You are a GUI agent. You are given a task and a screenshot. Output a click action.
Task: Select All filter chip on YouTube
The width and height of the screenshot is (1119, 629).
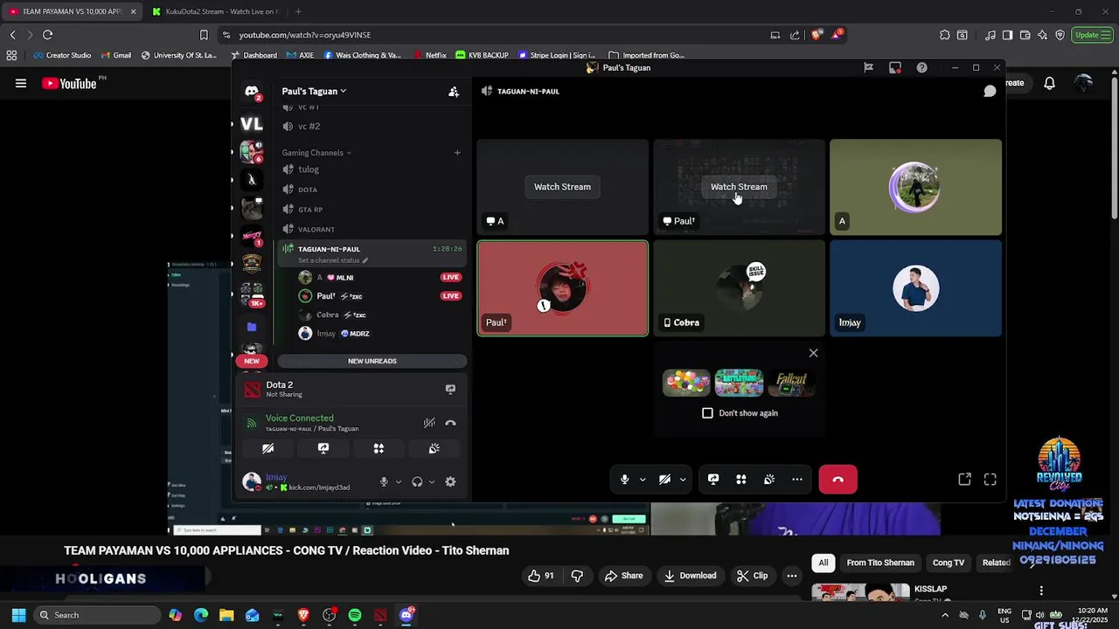[823, 563]
